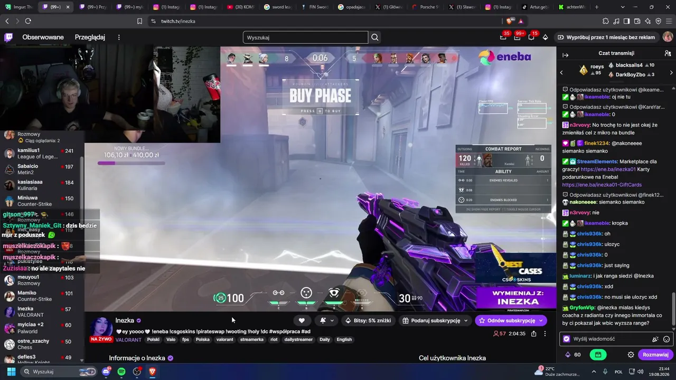The image size is (676, 380).
Task: Open ene.ba/inezka01 link in chat
Action: (608, 169)
